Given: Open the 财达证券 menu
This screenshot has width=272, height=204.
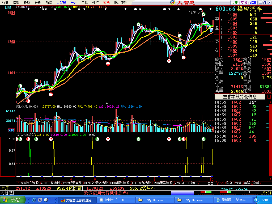Looking at the screenshot, I should tap(120, 3).
